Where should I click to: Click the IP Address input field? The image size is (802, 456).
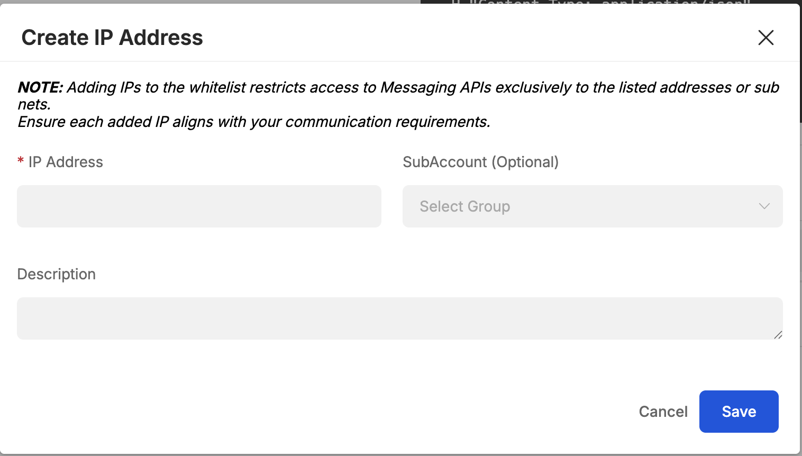[x=199, y=206]
